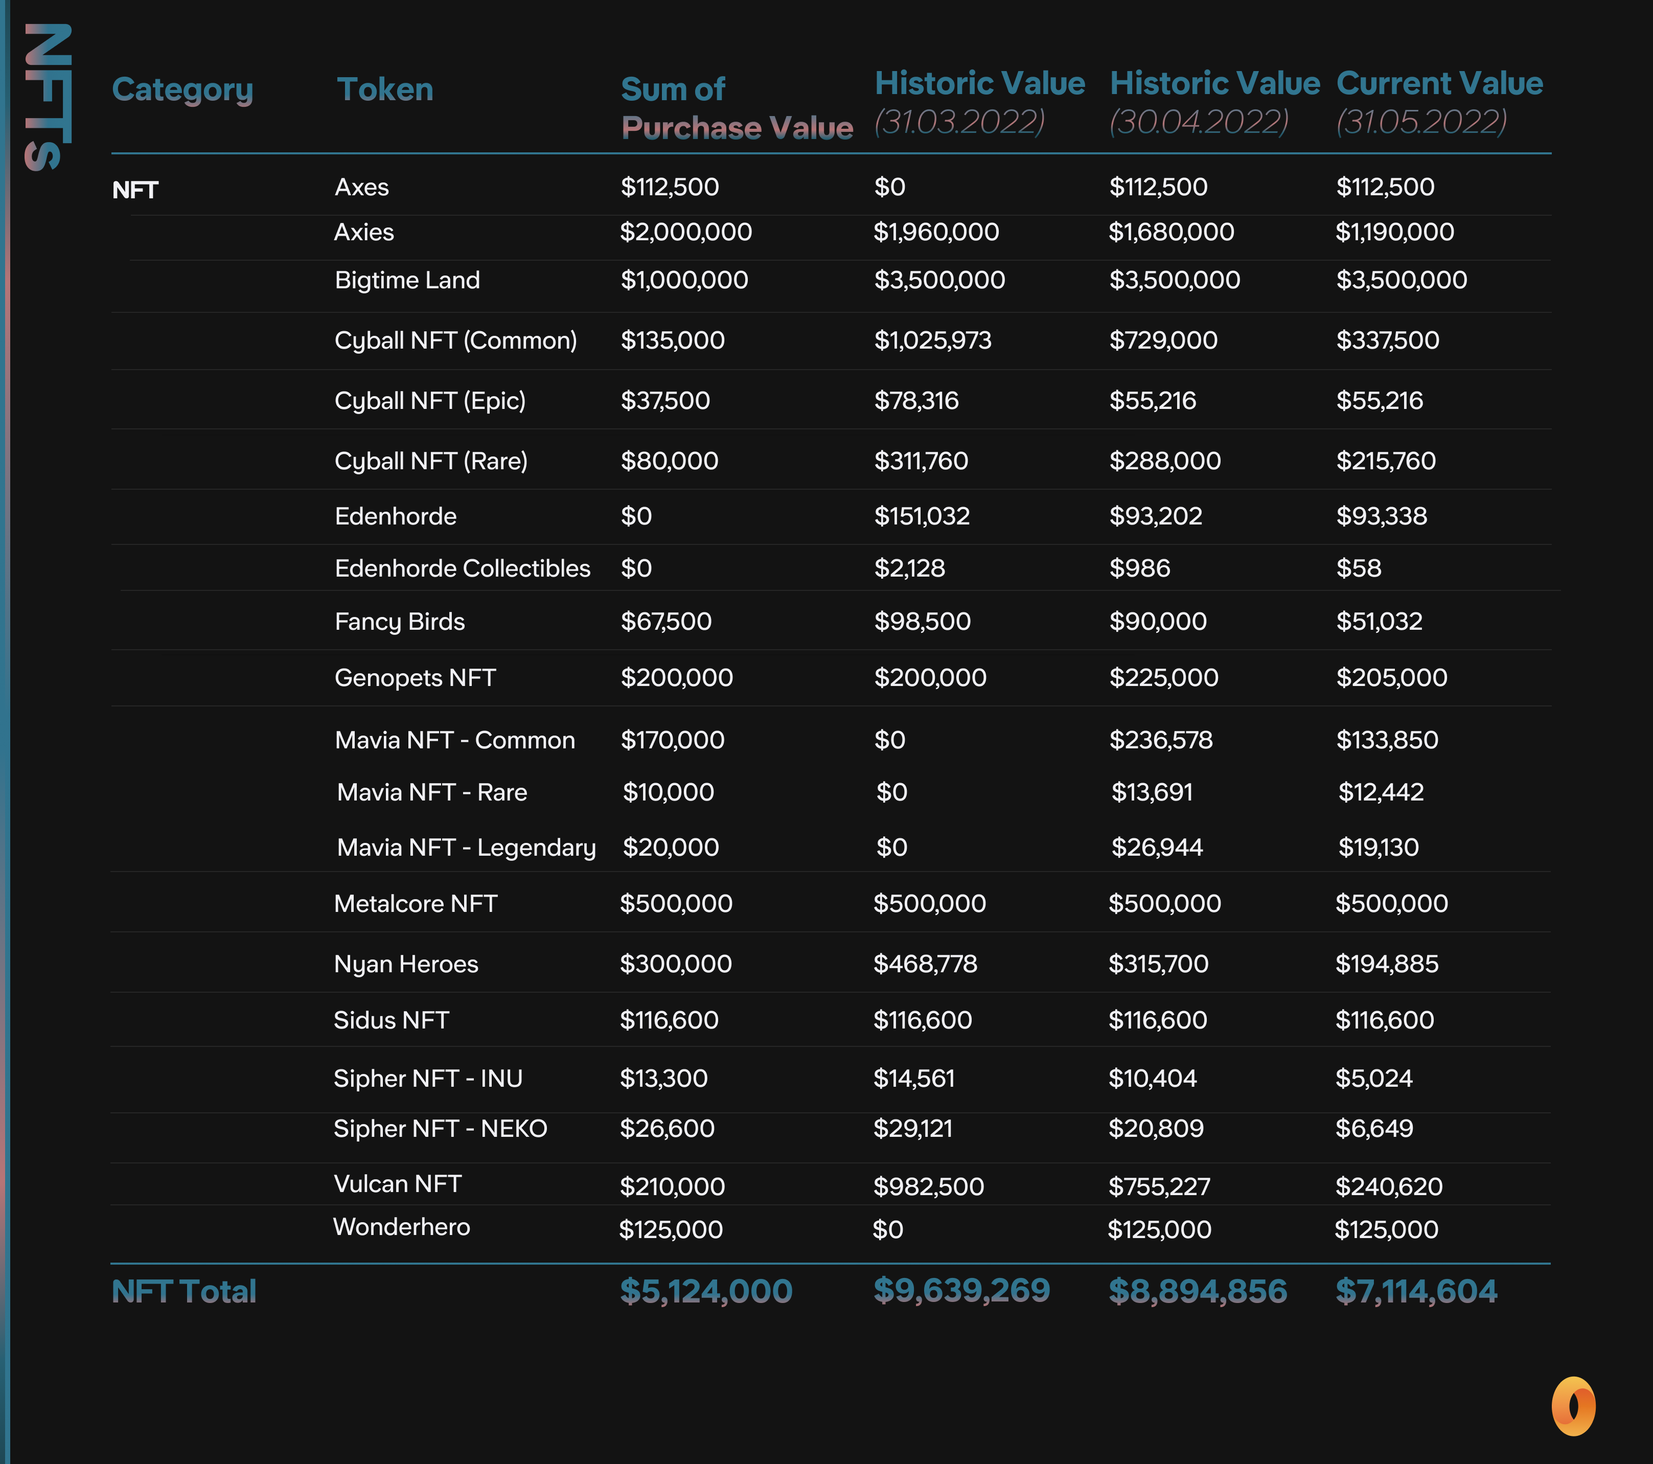Screen dimensions: 1653x1464
Task: Select the Bigtime Land token name
Action: (407, 280)
